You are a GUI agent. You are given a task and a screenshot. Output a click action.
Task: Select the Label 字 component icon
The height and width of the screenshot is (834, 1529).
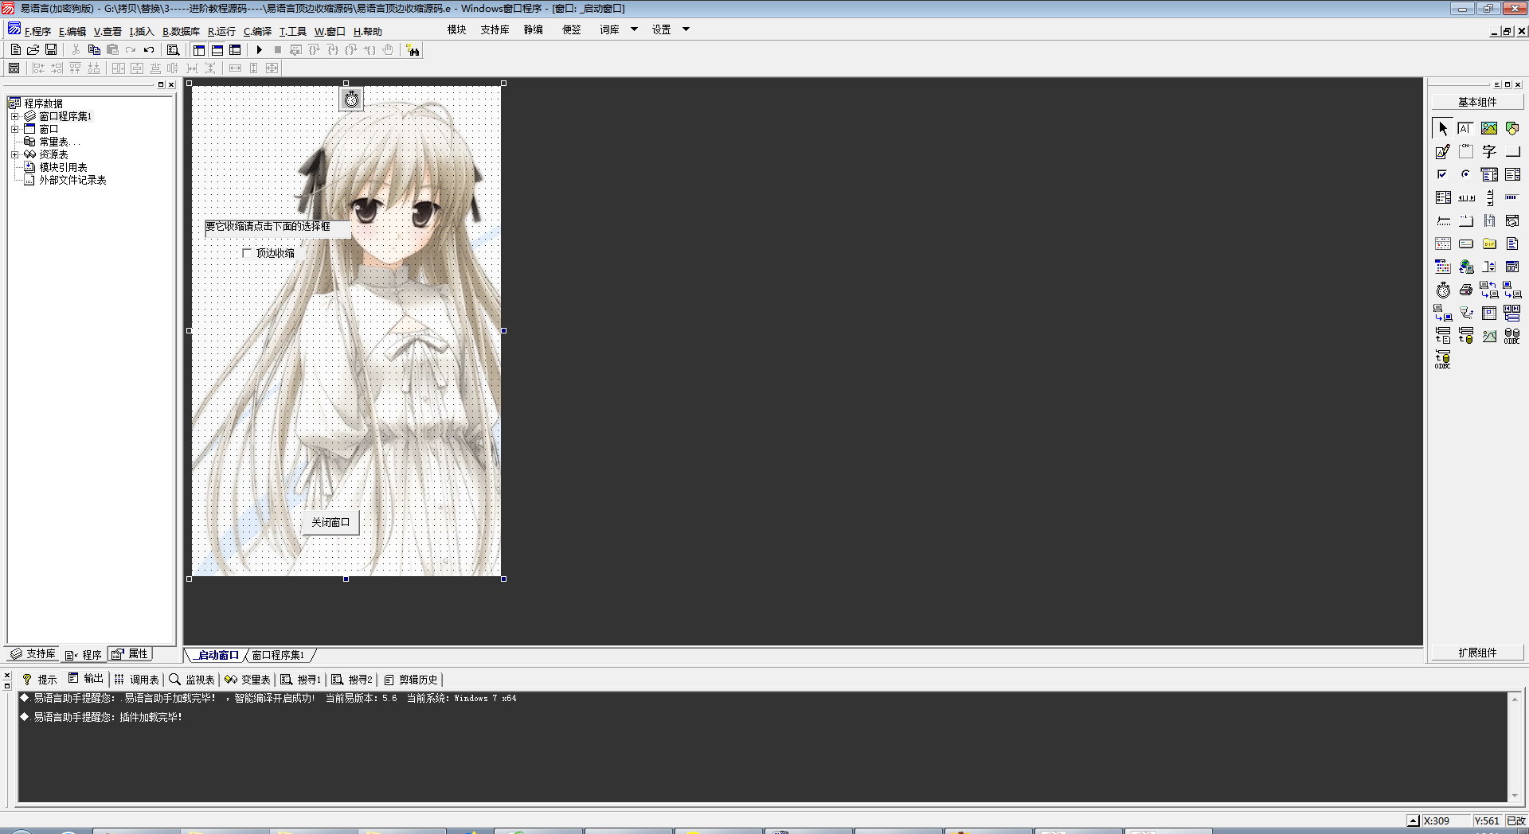click(1489, 151)
